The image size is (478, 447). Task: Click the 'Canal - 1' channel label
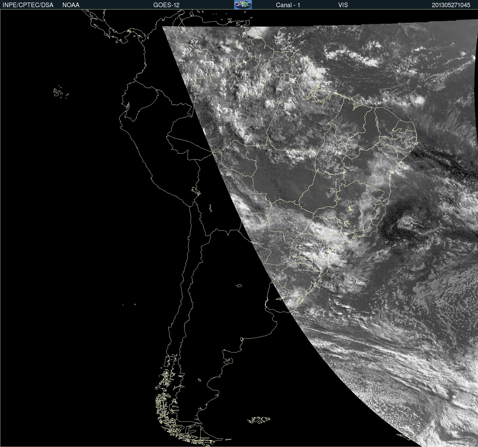288,5
